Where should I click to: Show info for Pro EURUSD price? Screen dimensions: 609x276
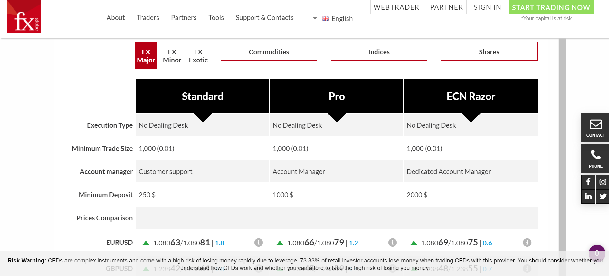click(392, 243)
